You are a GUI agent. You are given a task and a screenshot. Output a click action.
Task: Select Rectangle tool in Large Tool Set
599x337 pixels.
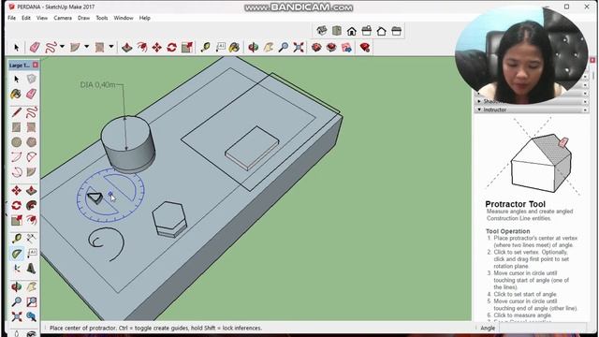(x=17, y=127)
